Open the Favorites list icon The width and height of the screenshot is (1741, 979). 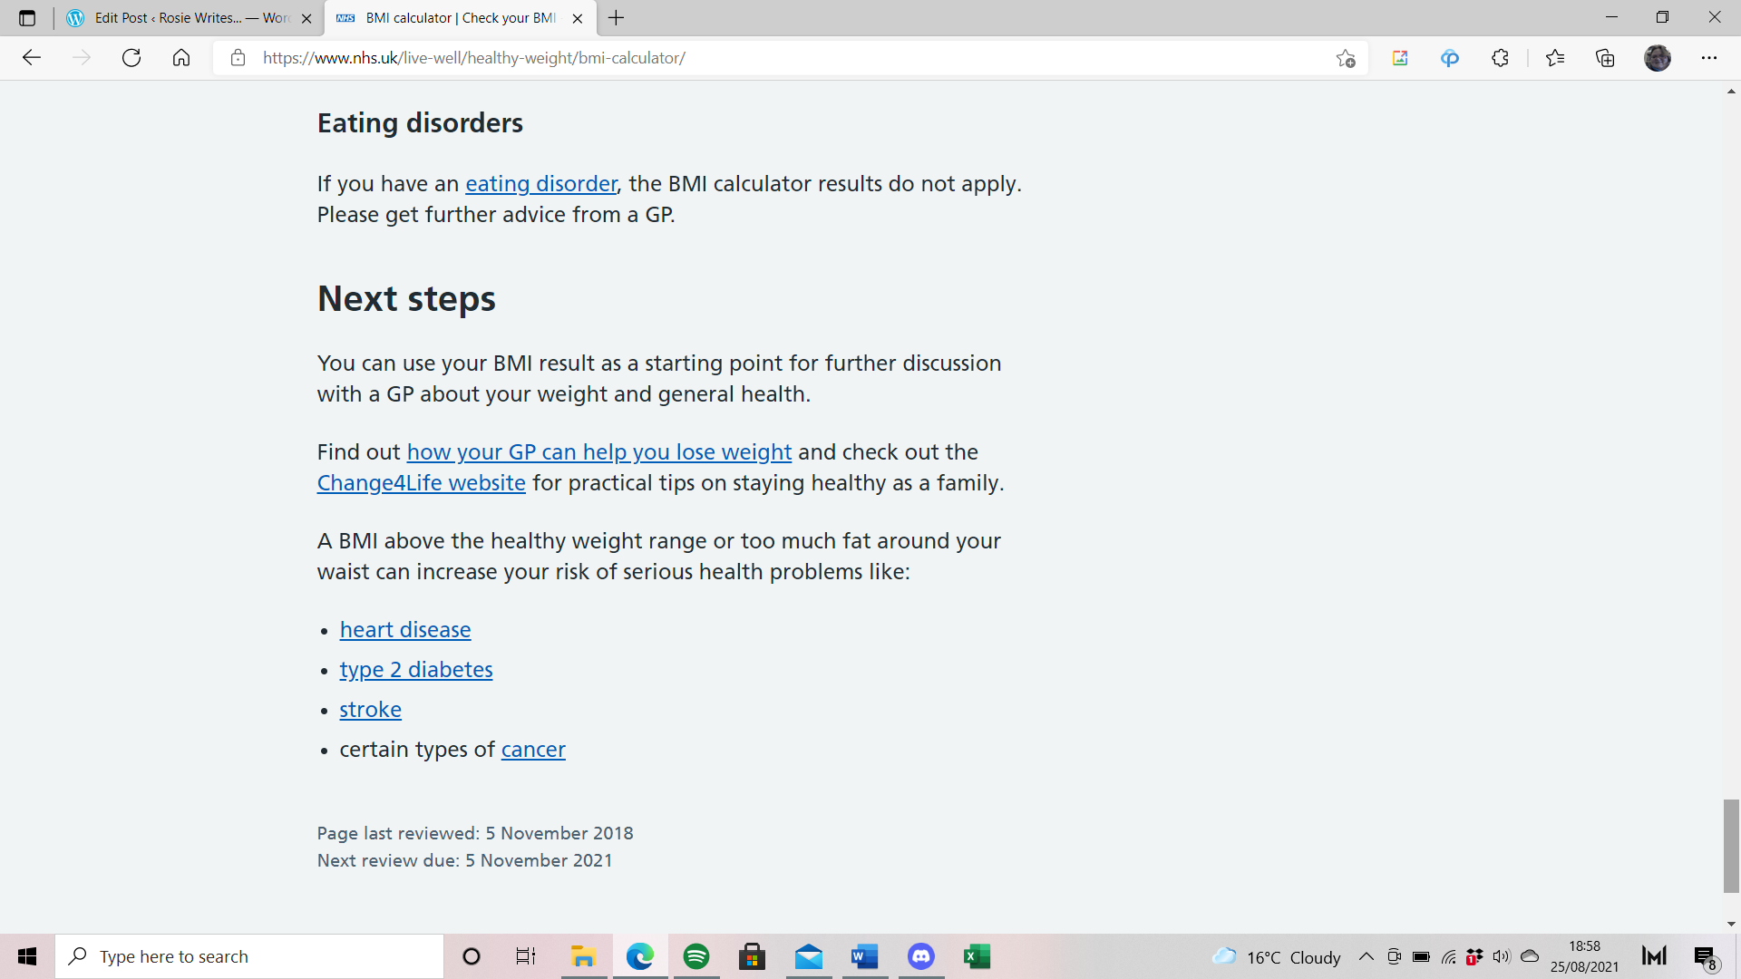[x=1555, y=58]
